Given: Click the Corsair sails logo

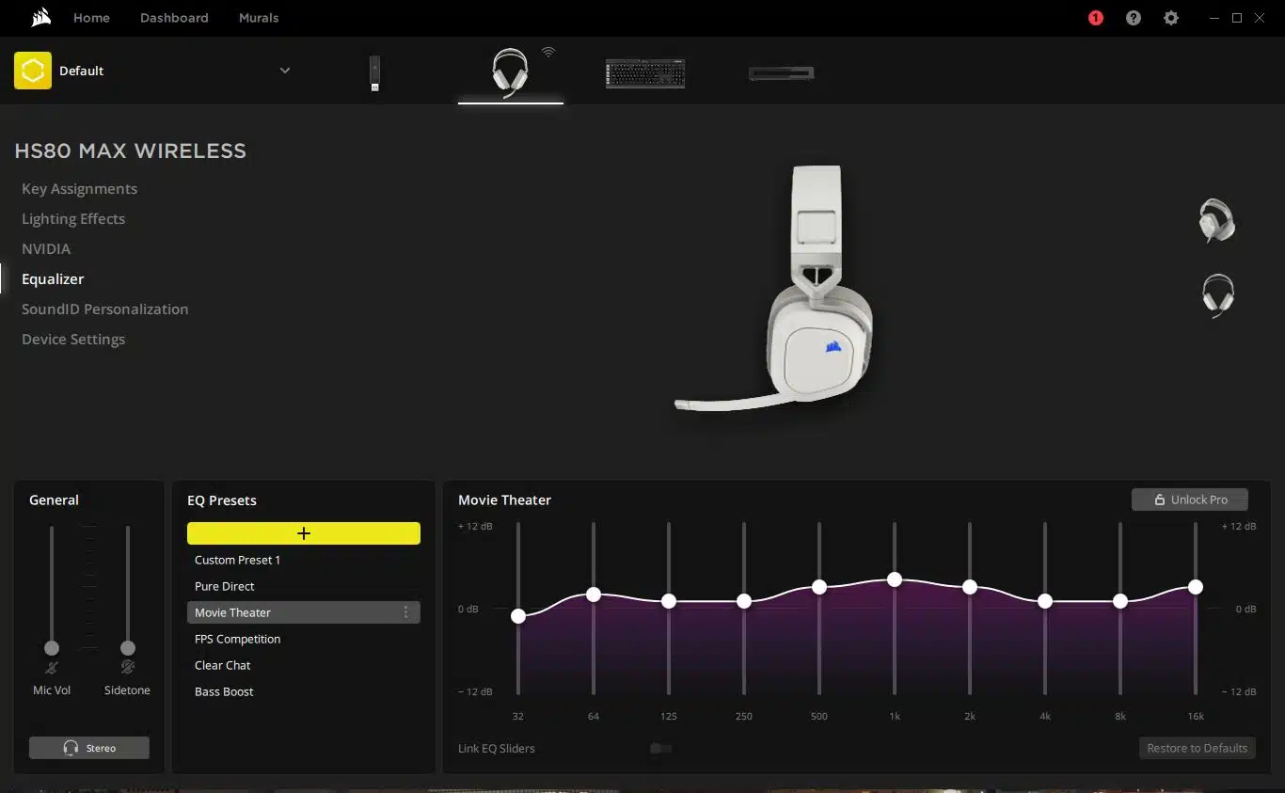Looking at the screenshot, I should (40, 18).
